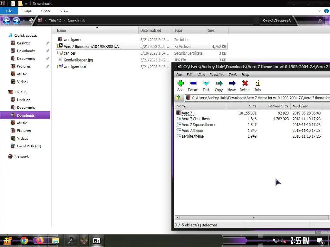Click the Explorer Back arrow button
330x247 pixels.
click(x=6, y=21)
